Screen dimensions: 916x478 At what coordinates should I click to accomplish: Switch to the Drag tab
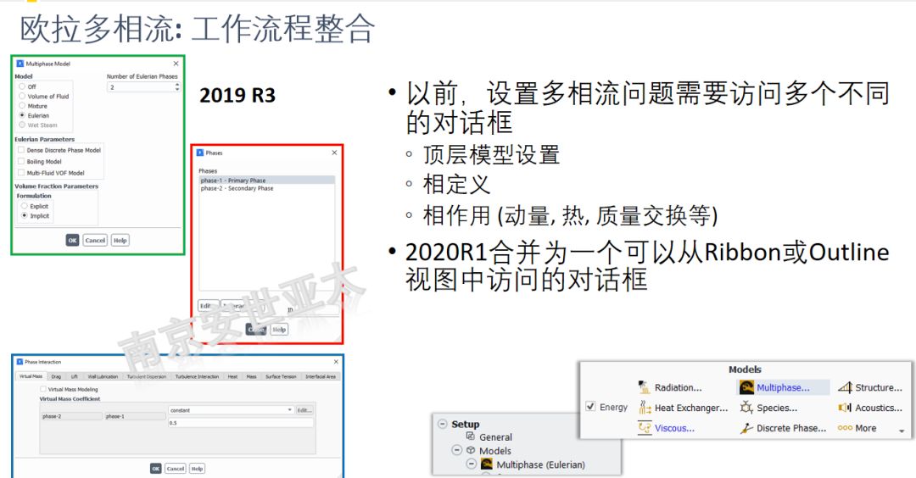click(x=56, y=377)
